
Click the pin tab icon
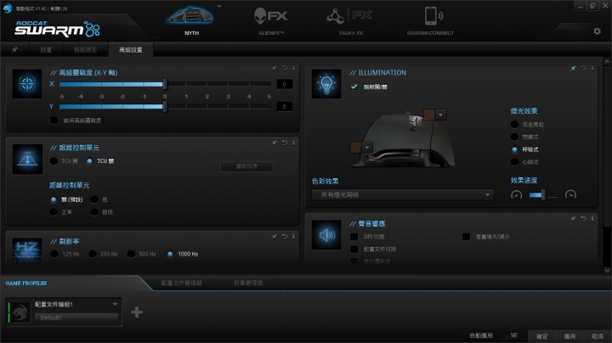coord(14,49)
